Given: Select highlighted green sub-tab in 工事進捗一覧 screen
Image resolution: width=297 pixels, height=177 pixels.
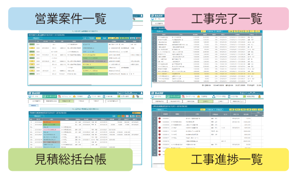Looking at the screenshot, I should [x=206, y=101].
